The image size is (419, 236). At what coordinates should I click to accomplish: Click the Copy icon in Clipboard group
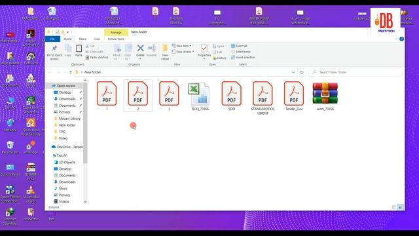[68, 49]
